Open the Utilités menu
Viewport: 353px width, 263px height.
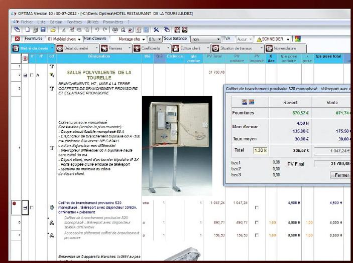coord(92,22)
